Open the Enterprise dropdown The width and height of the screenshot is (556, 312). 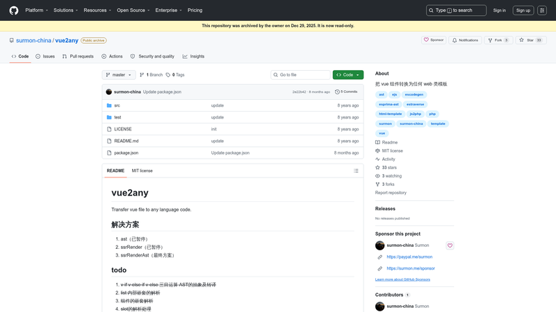click(x=168, y=10)
